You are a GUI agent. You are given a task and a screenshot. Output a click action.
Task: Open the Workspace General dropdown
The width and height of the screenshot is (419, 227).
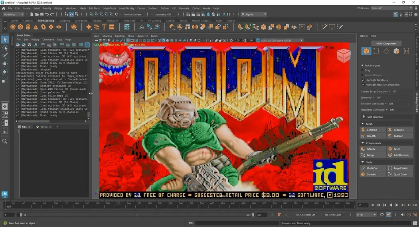click(x=392, y=8)
